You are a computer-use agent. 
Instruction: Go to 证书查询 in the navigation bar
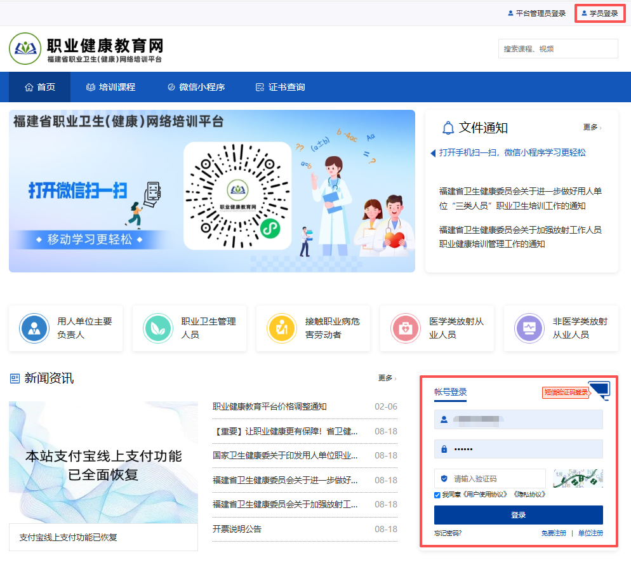pos(280,87)
